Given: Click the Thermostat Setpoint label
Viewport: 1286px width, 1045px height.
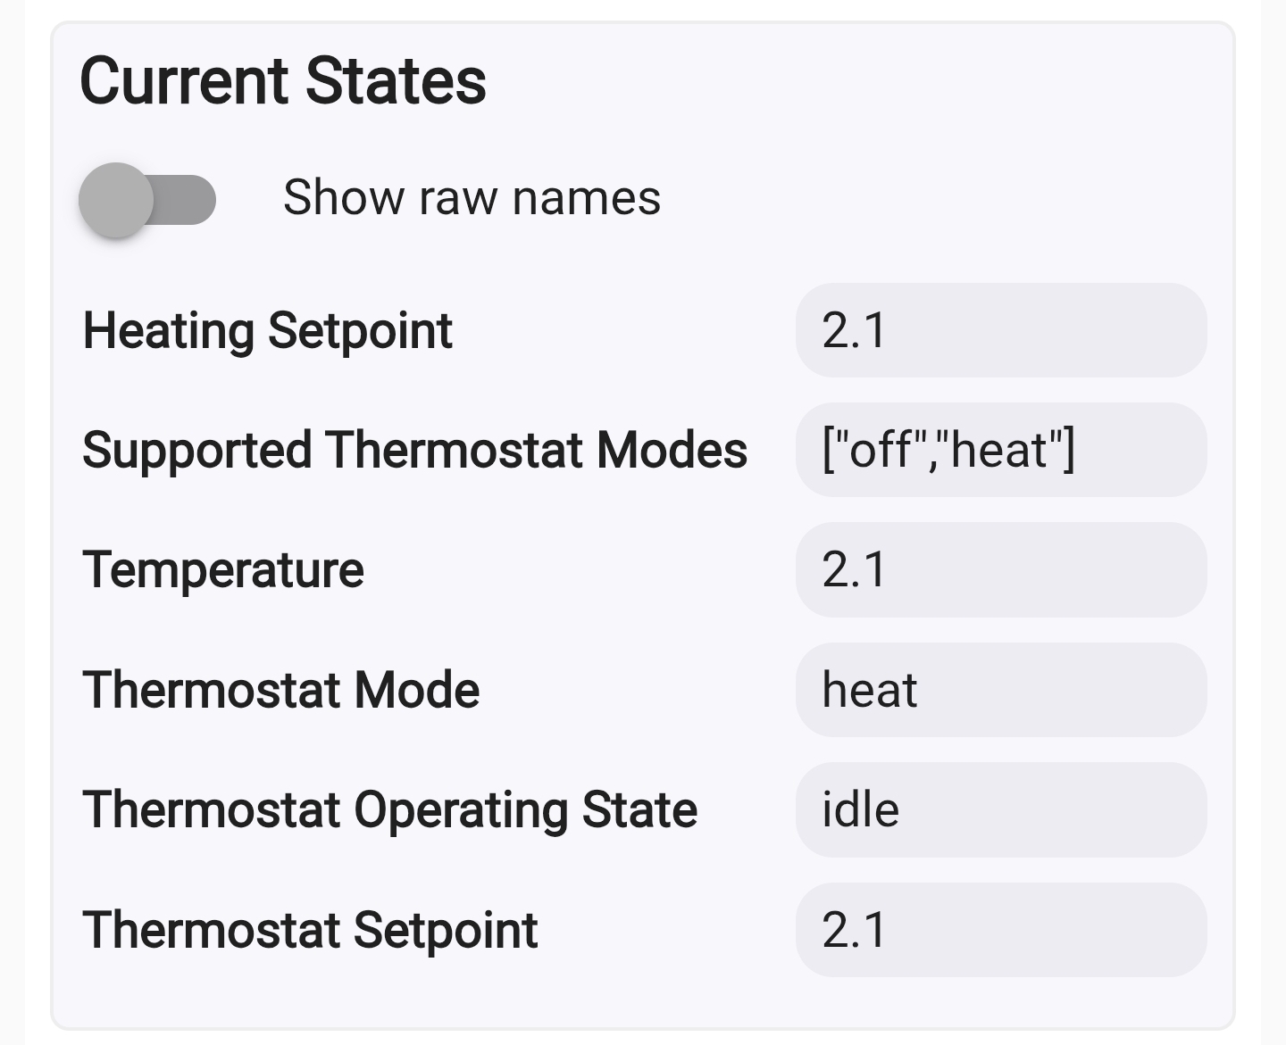Looking at the screenshot, I should click(310, 929).
